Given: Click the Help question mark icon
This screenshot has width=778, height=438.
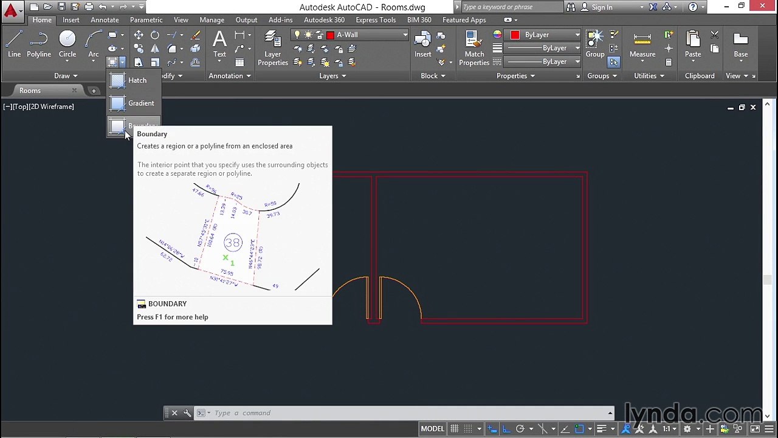Looking at the screenshot, I should pyautogui.click(x=693, y=7).
